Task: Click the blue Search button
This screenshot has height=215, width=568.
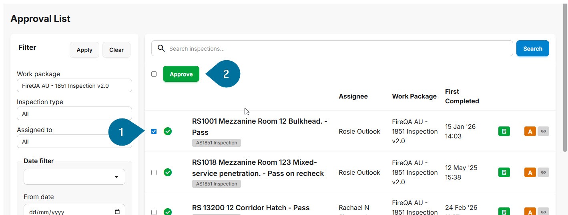Action: pos(532,49)
